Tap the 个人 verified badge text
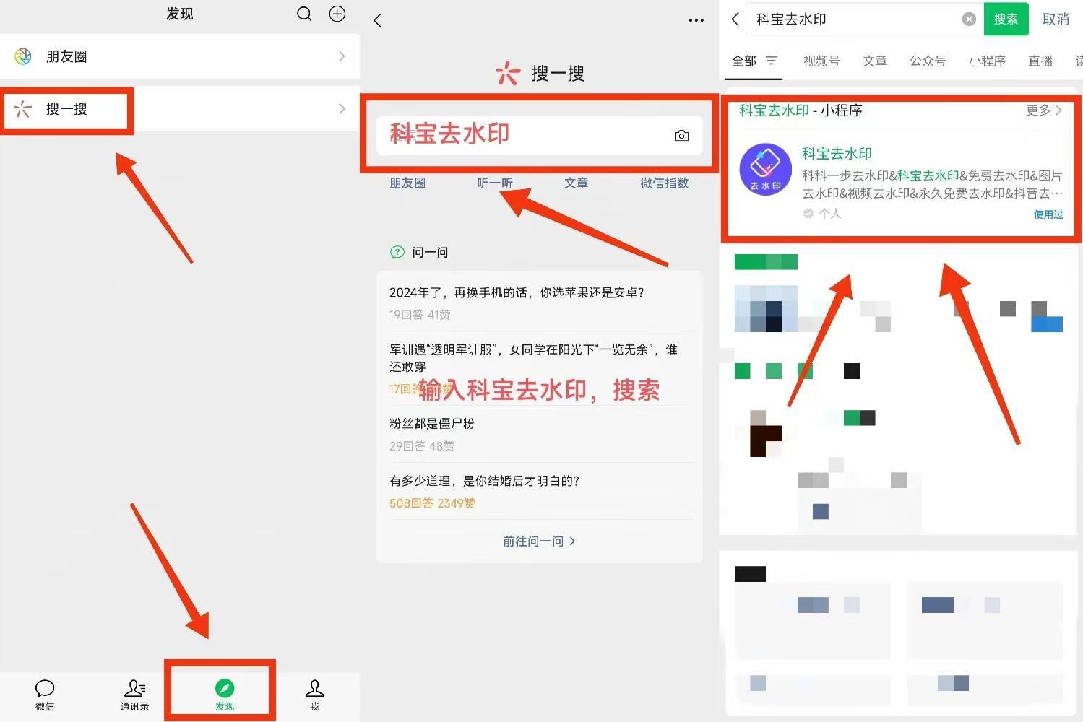 point(829,214)
